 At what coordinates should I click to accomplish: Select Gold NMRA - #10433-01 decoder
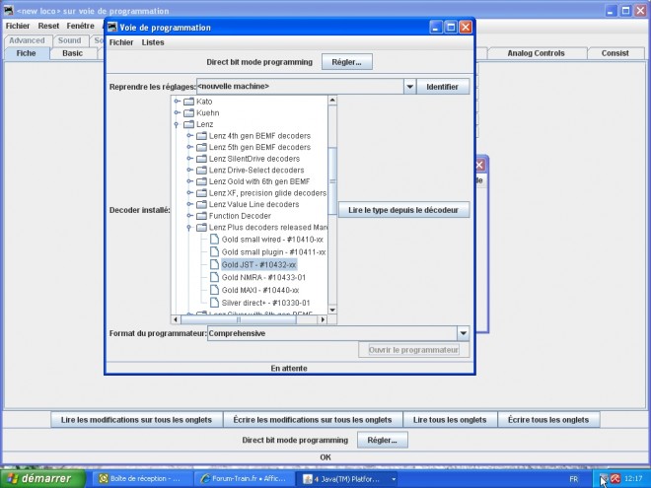(x=263, y=277)
